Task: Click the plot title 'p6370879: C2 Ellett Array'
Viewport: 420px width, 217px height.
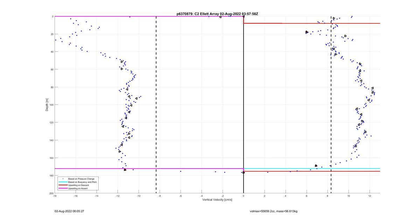Action: 198,14
